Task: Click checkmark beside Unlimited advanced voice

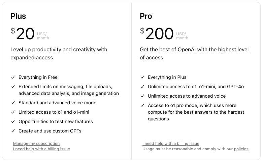Action: [142, 96]
